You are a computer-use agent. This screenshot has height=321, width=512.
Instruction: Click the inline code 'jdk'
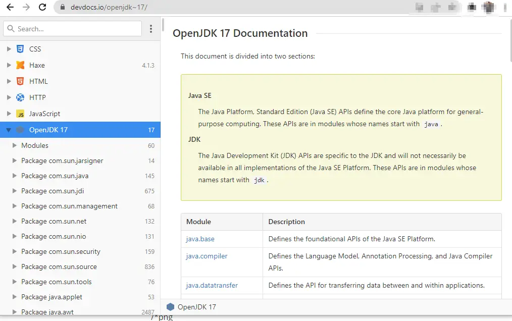pyautogui.click(x=259, y=180)
